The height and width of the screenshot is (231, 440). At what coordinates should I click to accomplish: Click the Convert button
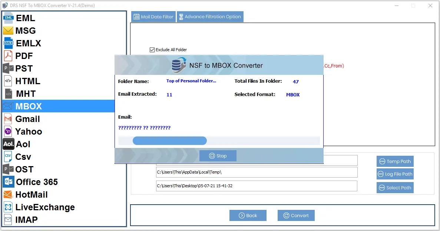coord(296,215)
